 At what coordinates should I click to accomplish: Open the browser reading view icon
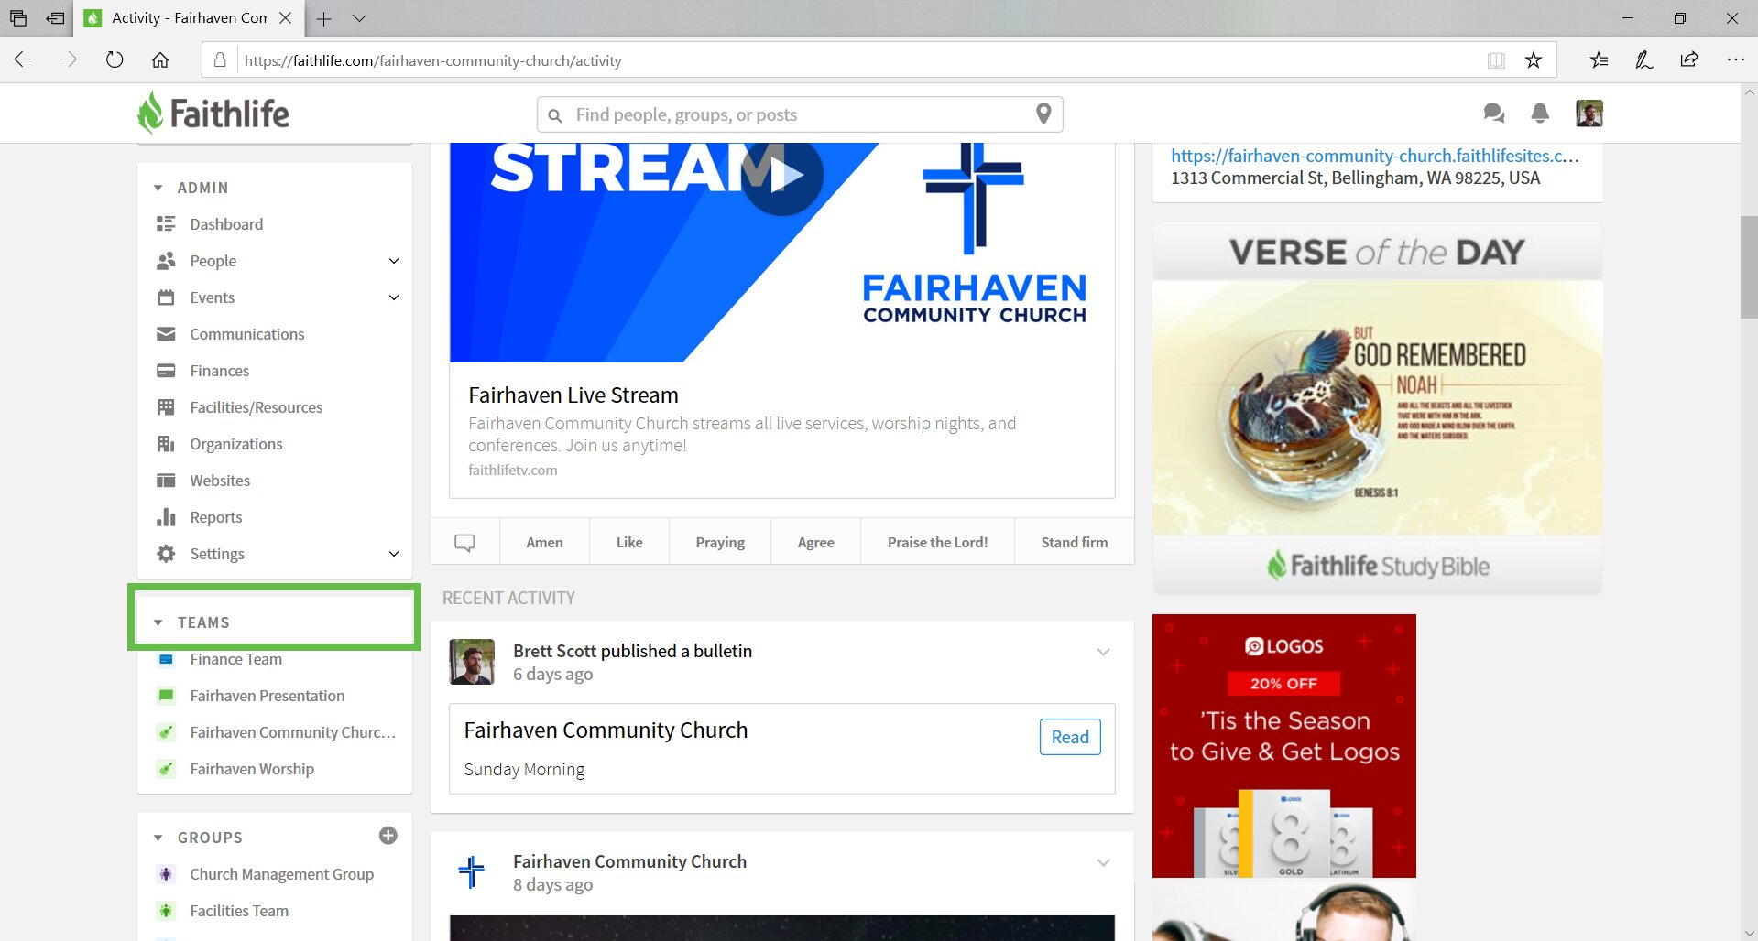1496,60
